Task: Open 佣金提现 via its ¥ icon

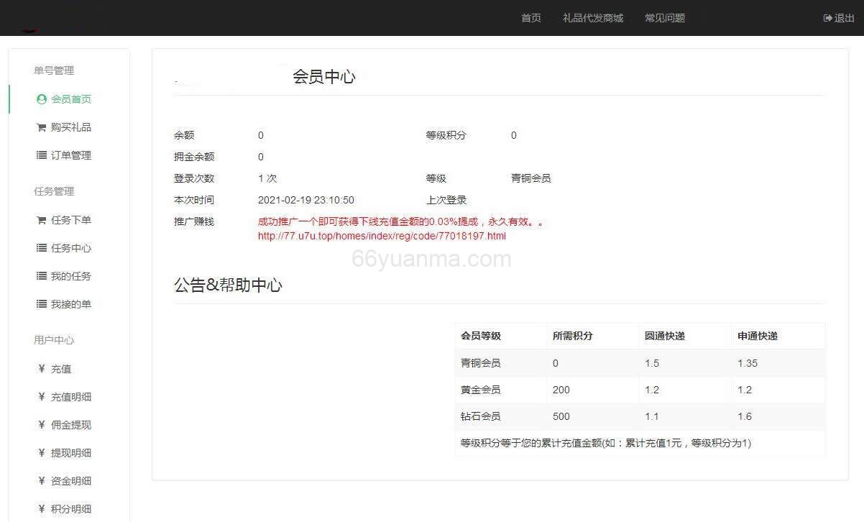Action: coord(41,424)
